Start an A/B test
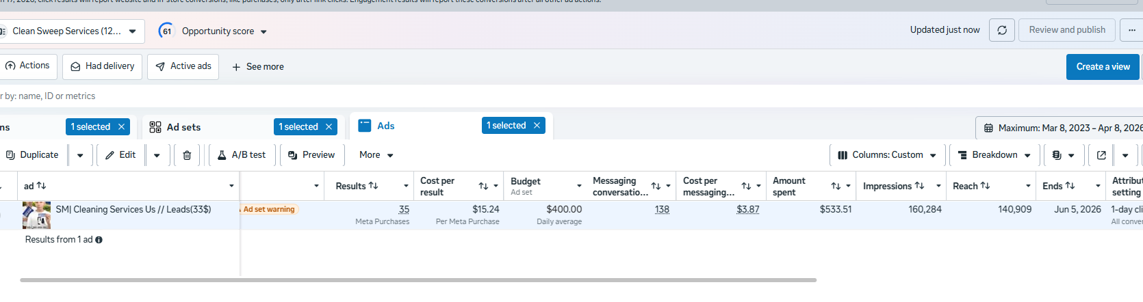Viewport: 1143px width, 302px height. 242,155
